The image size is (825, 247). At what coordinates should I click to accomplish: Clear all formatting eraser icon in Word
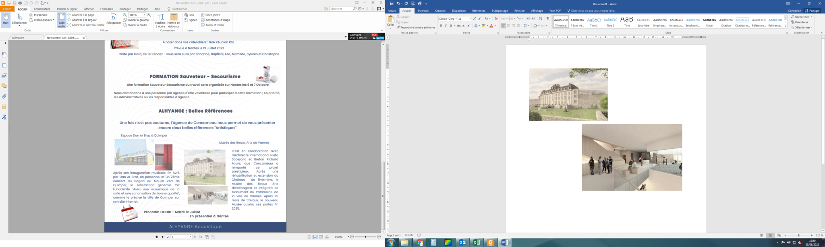pos(496,19)
